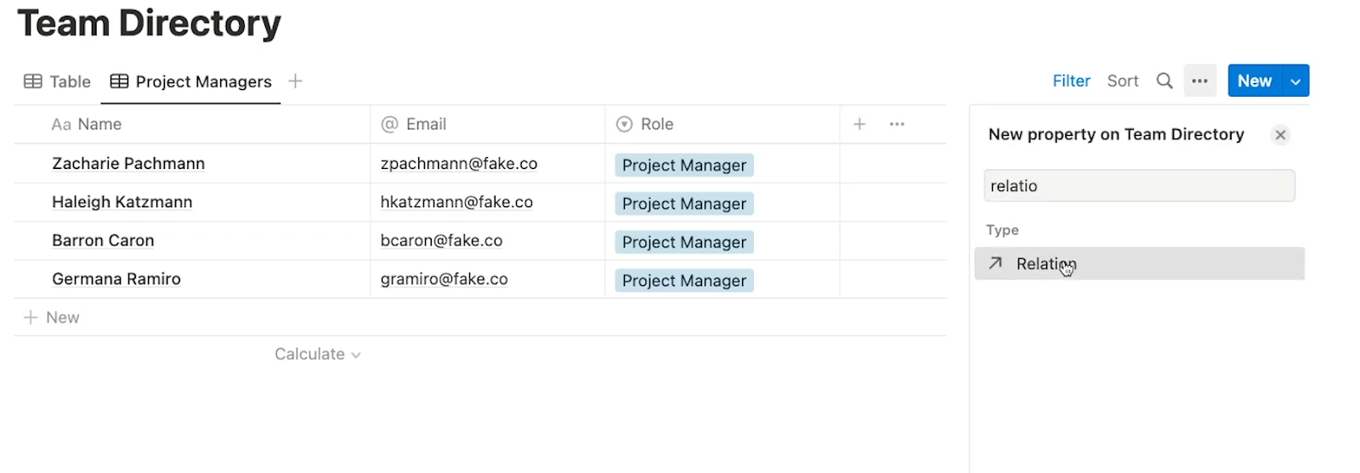Open the Calculate dropdown
1360x473 pixels.
[x=317, y=354]
